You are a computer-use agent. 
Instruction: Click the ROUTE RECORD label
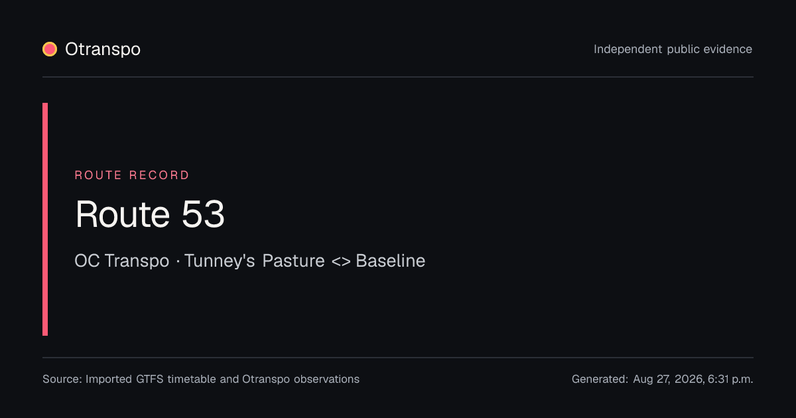(x=132, y=175)
